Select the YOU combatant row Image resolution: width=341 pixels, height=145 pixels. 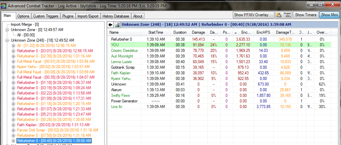[x=219, y=45]
